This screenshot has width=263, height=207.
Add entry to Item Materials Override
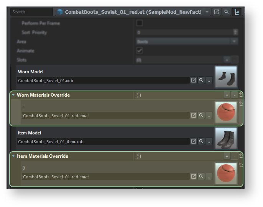227,156
